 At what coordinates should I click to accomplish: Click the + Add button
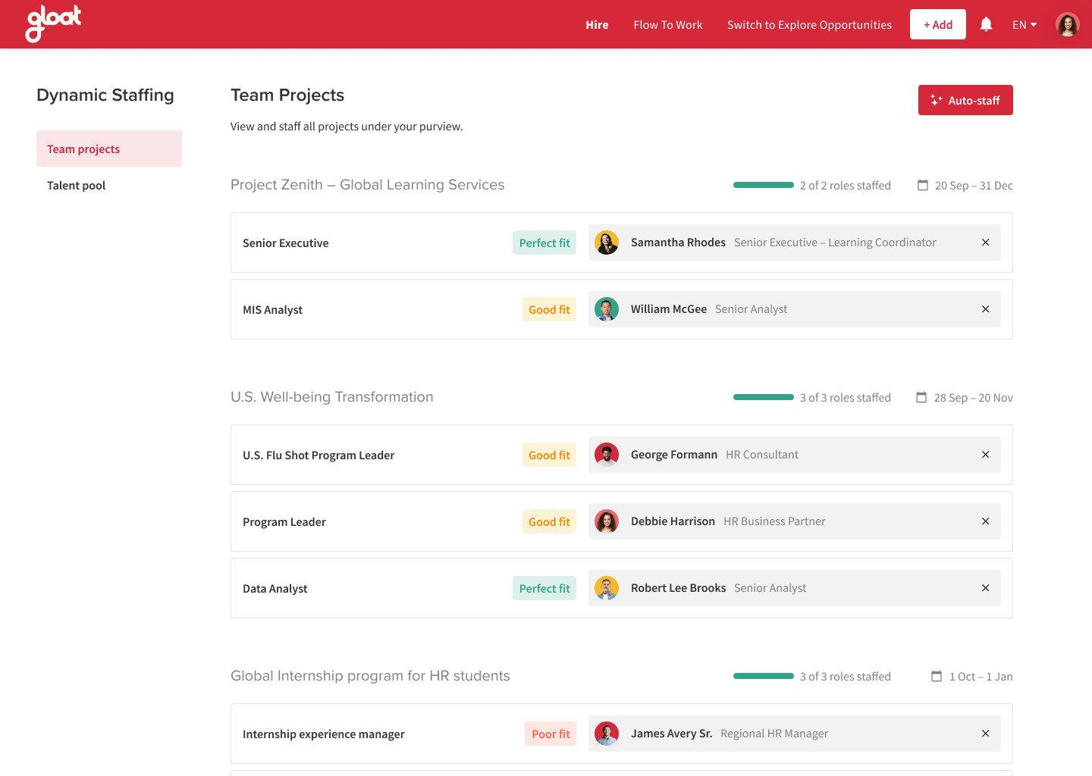pyautogui.click(x=938, y=24)
